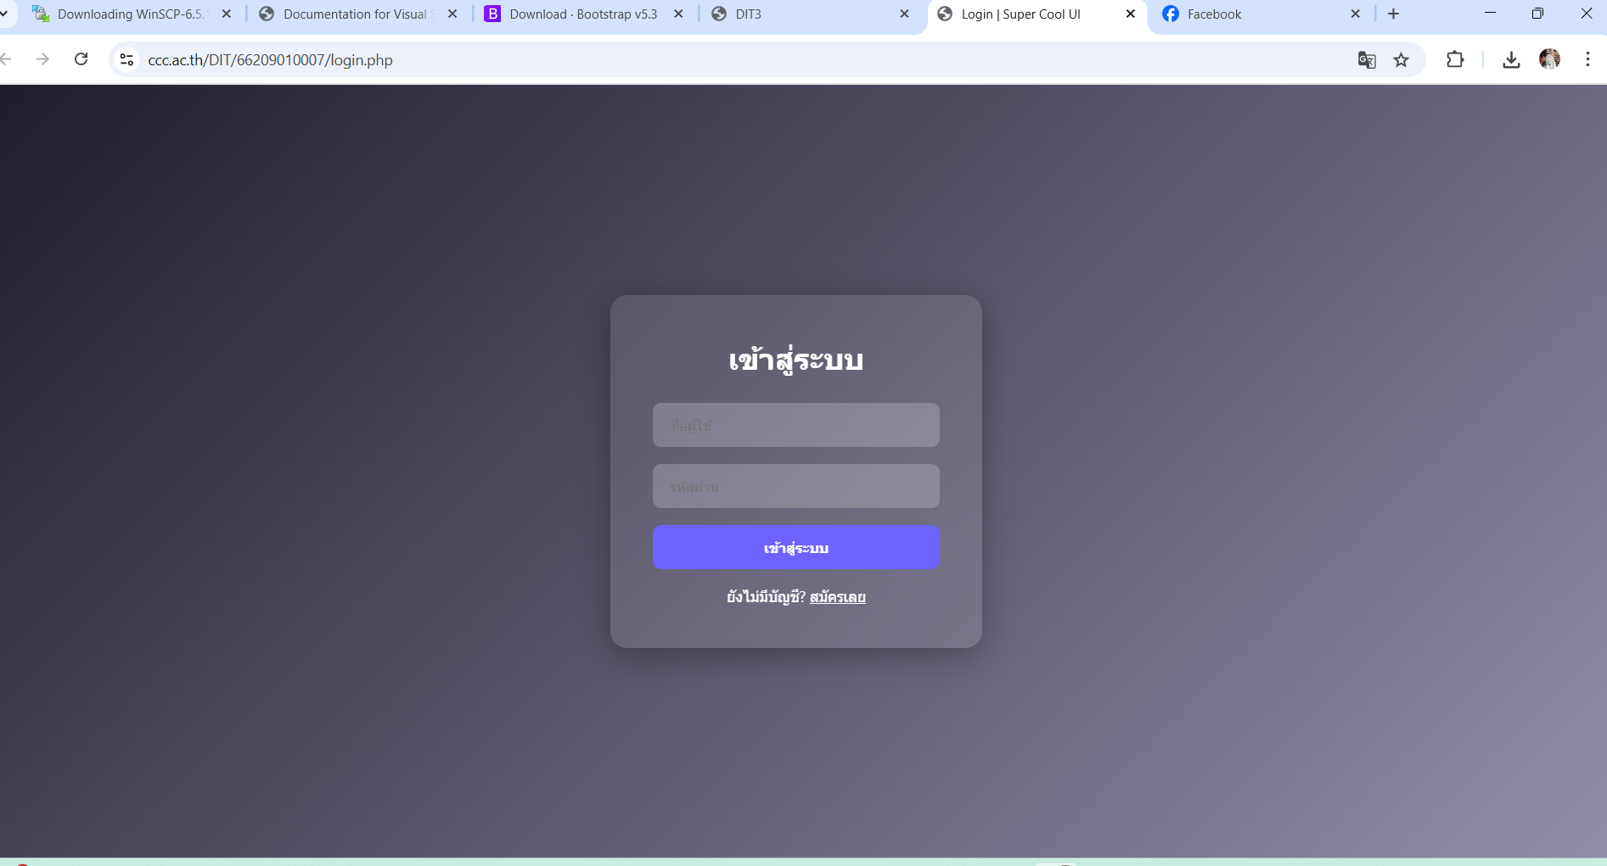Focus the password (รหัสผ่าน) field
1607x866 pixels.
796,486
